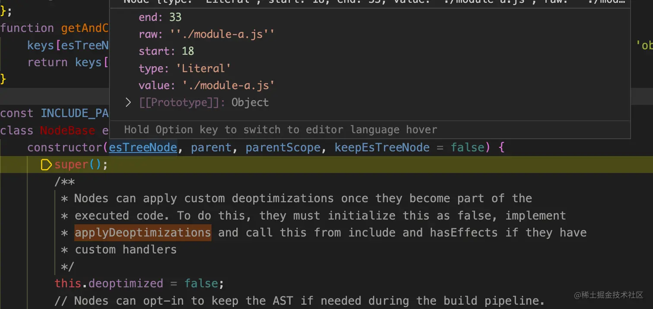Image resolution: width=653 pixels, height=309 pixels.
Task: Click the esTreeNode constructor parameter
Action: coord(143,148)
